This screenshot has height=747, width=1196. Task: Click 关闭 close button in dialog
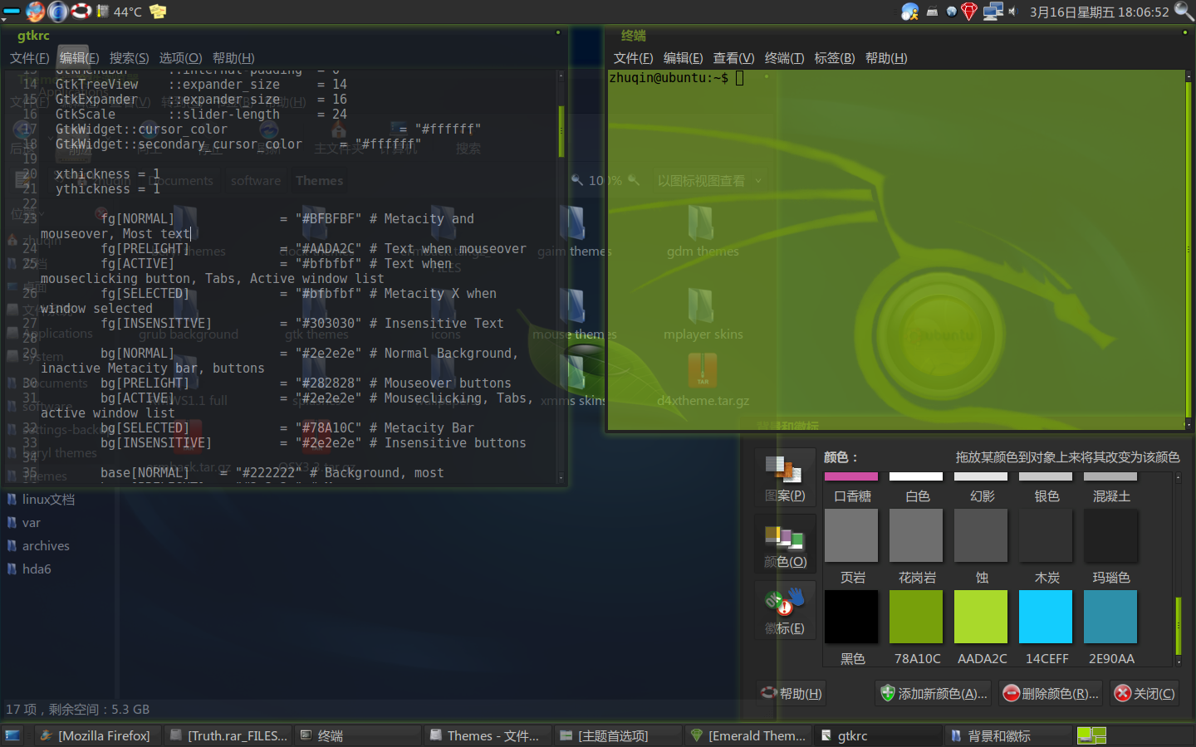[1145, 693]
